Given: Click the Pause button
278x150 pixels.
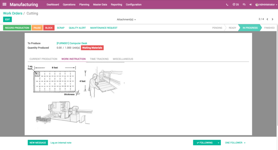Looking at the screenshot, I should click(x=37, y=28).
